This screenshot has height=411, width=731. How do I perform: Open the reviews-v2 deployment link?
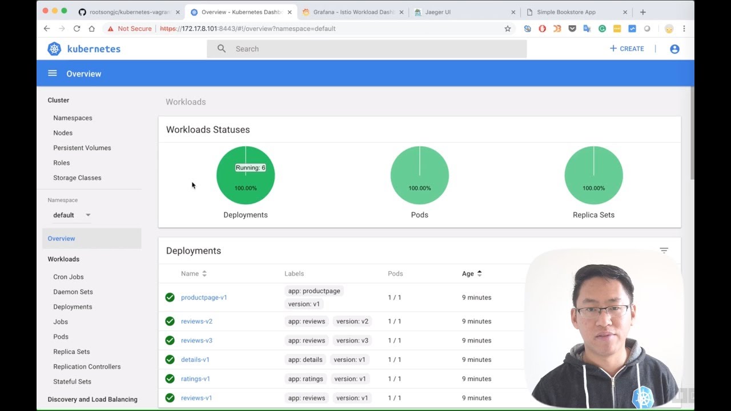[196, 321]
